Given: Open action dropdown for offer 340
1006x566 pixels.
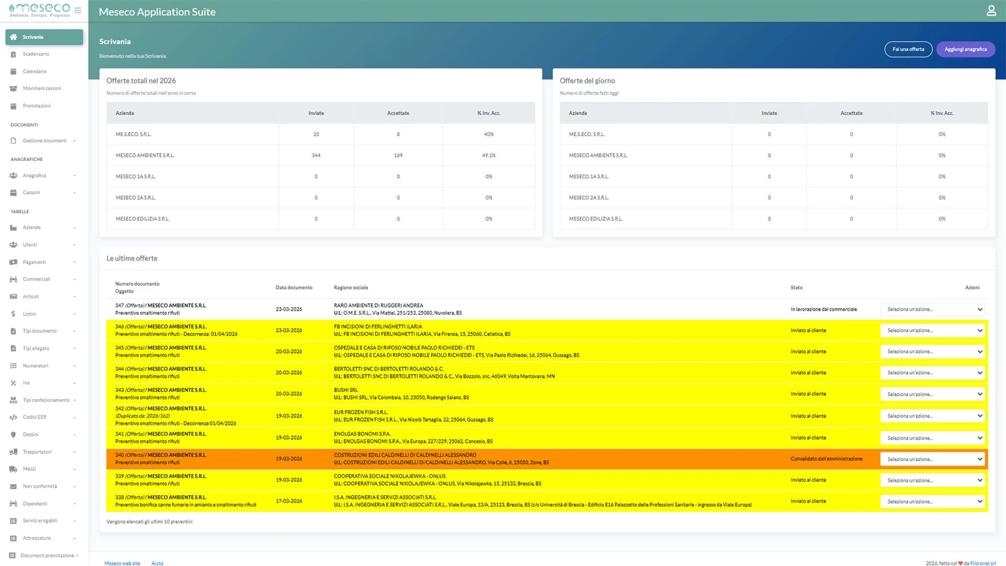Looking at the screenshot, I should [x=933, y=459].
